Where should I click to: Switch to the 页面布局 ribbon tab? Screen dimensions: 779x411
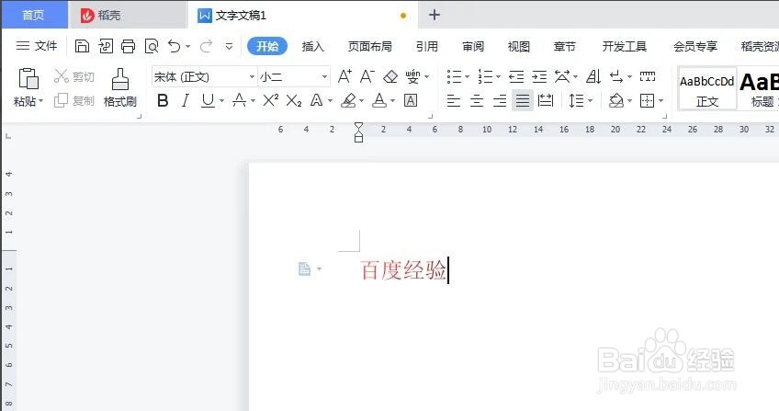click(369, 46)
